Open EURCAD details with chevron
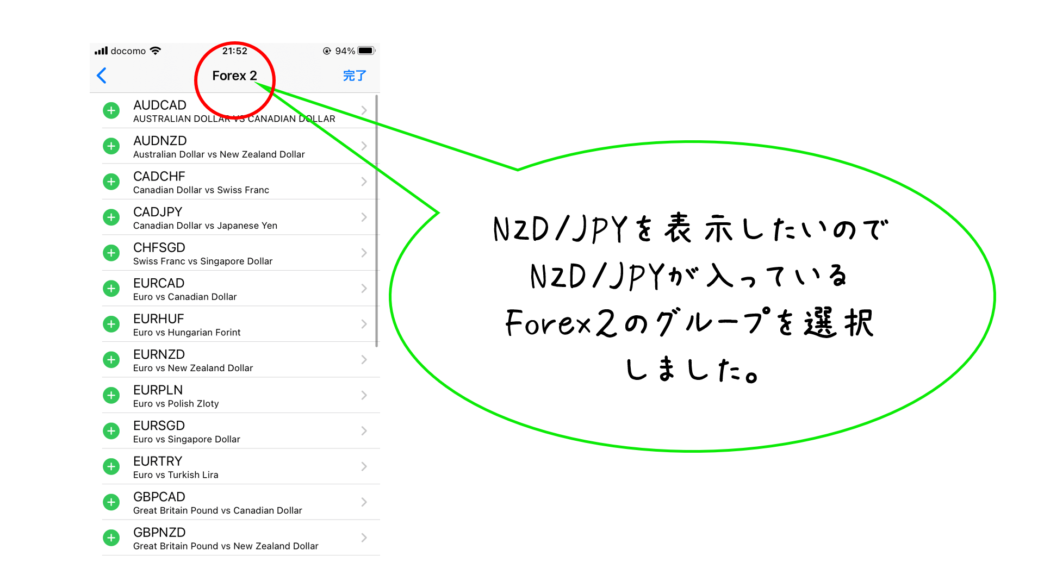 tap(364, 289)
